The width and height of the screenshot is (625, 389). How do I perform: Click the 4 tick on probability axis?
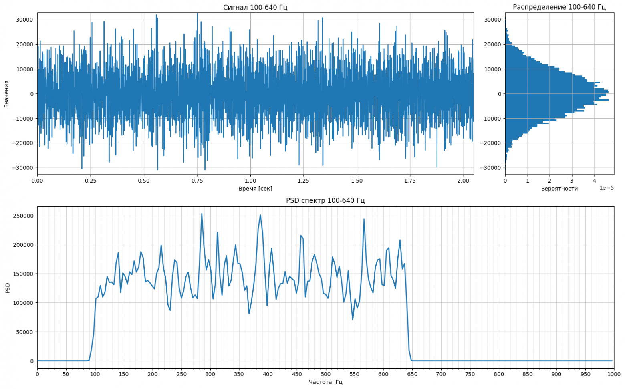point(594,181)
